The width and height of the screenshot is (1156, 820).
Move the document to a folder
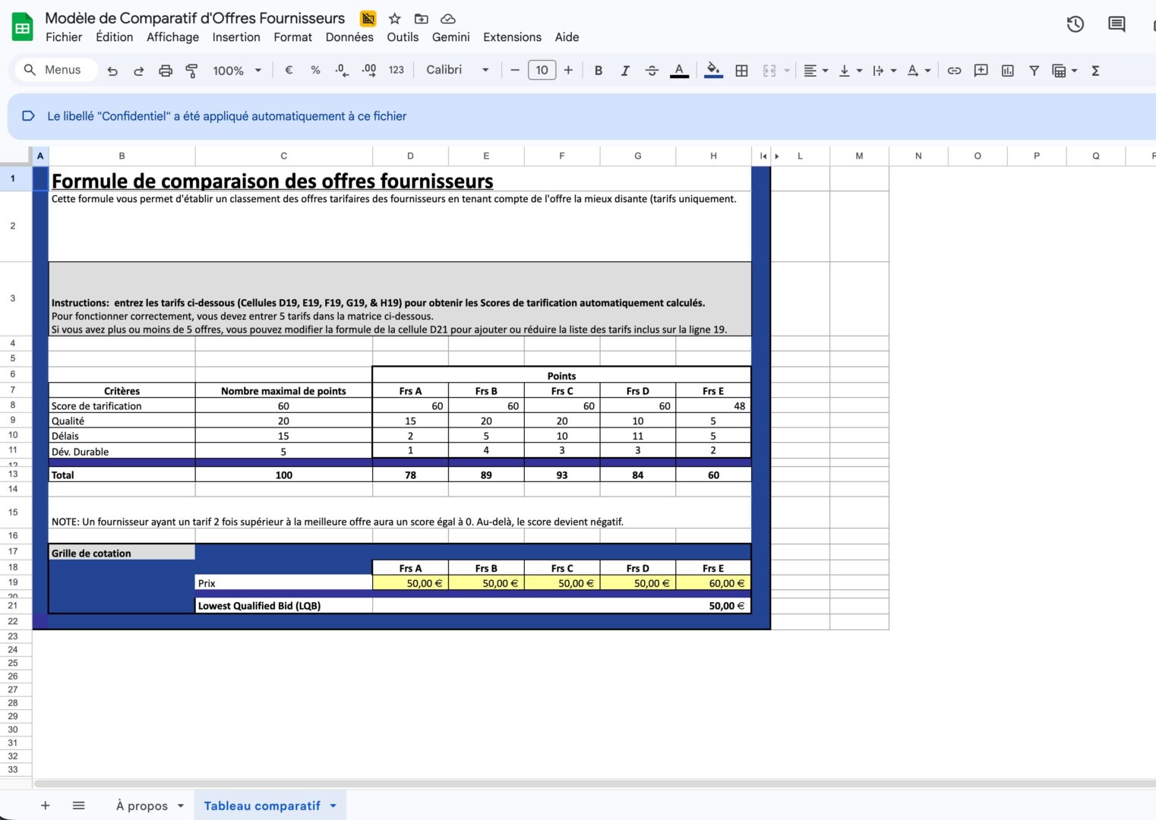pyautogui.click(x=421, y=18)
